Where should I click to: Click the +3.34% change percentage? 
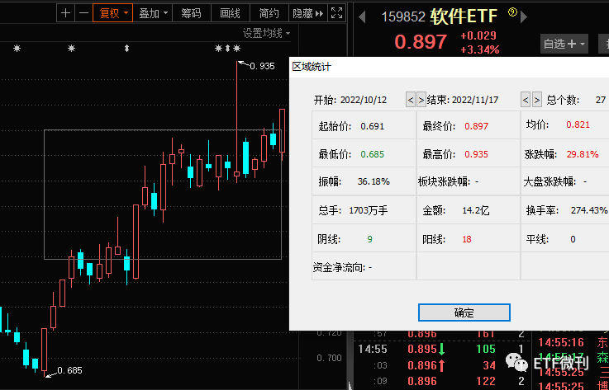tap(480, 49)
